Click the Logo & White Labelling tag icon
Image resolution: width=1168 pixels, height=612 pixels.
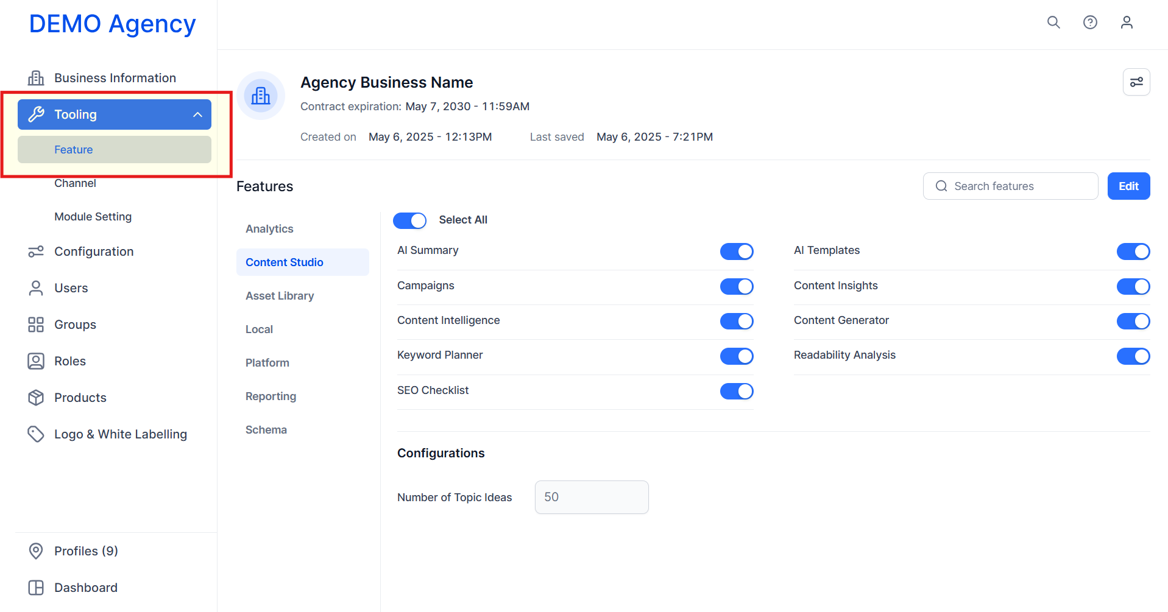point(36,434)
